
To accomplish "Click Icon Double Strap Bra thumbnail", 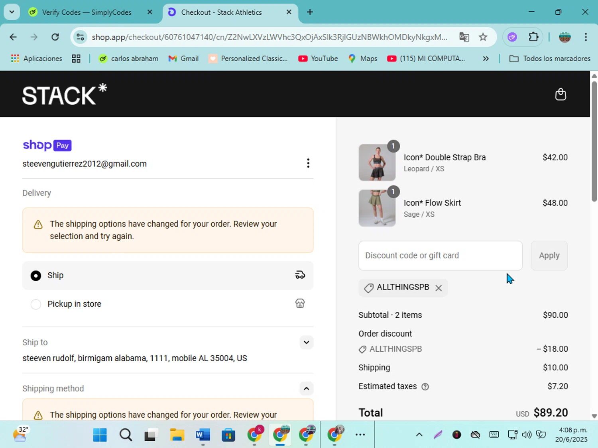I will coord(377,162).
